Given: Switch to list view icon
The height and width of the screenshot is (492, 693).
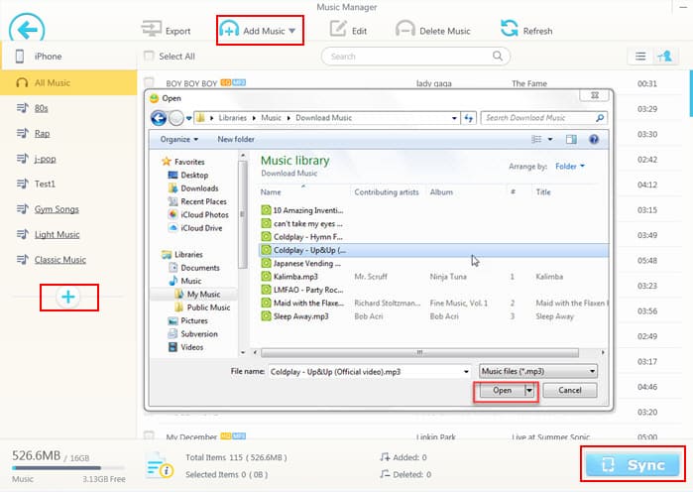Looking at the screenshot, I should click(x=640, y=57).
